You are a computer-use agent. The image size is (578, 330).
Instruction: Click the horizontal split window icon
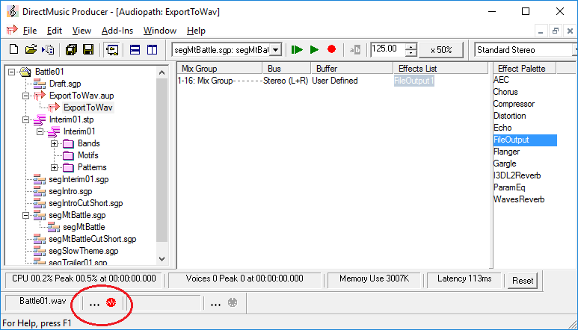(x=135, y=49)
